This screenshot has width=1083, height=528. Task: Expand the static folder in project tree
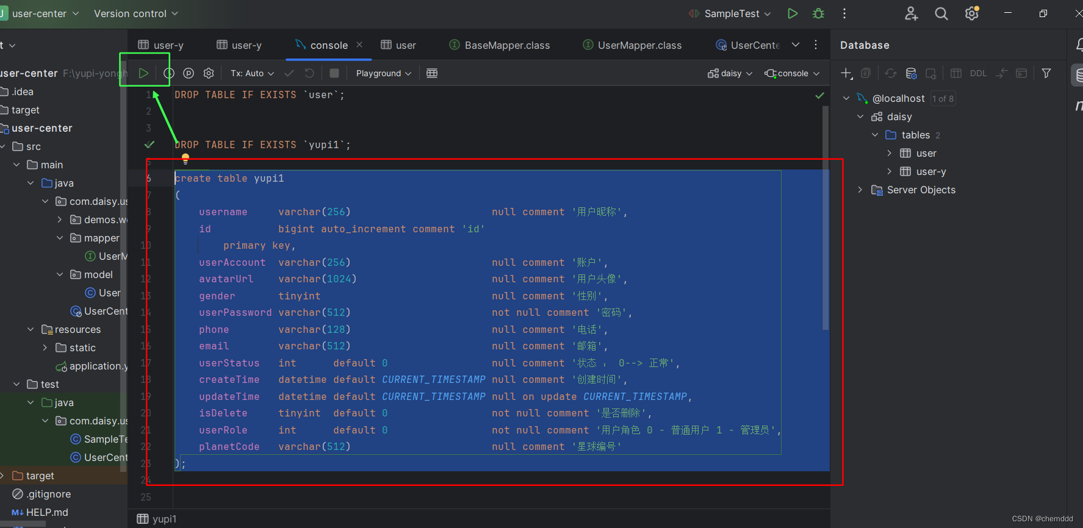point(45,348)
